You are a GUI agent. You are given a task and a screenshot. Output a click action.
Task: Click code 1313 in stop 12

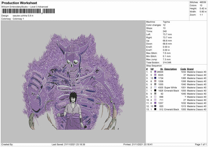(x=183, y=106)
